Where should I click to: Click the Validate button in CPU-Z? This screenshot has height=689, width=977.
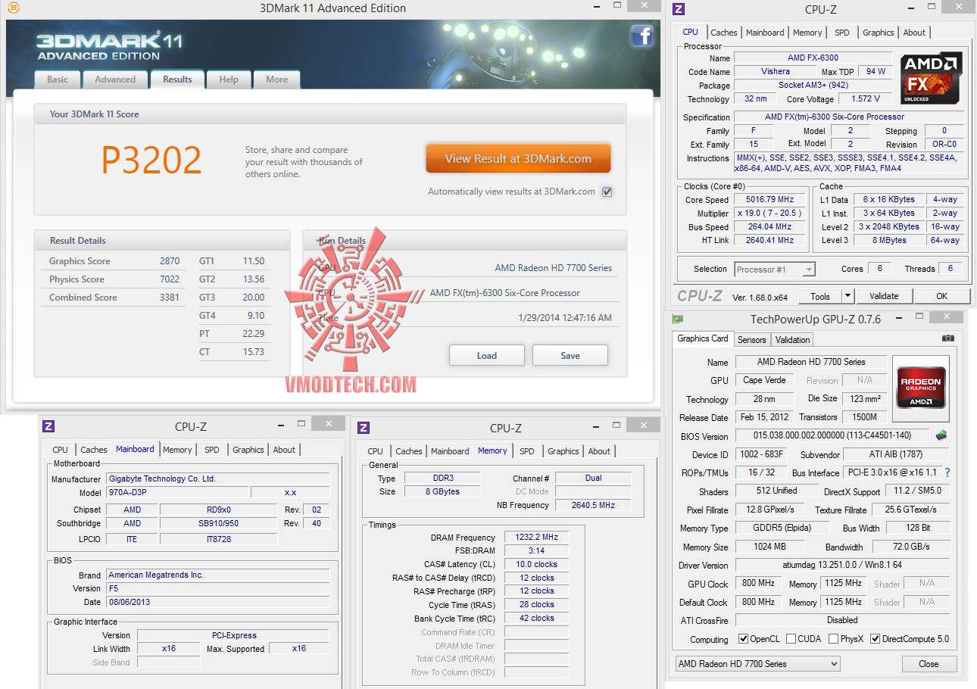[884, 296]
